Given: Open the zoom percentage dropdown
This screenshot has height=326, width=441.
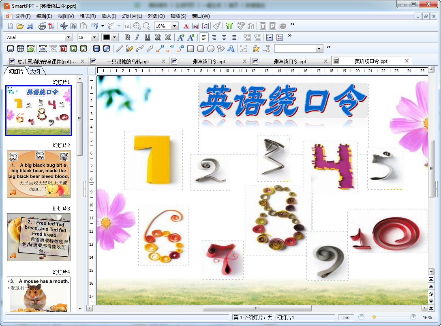Looking at the screenshot, I should point(174,26).
